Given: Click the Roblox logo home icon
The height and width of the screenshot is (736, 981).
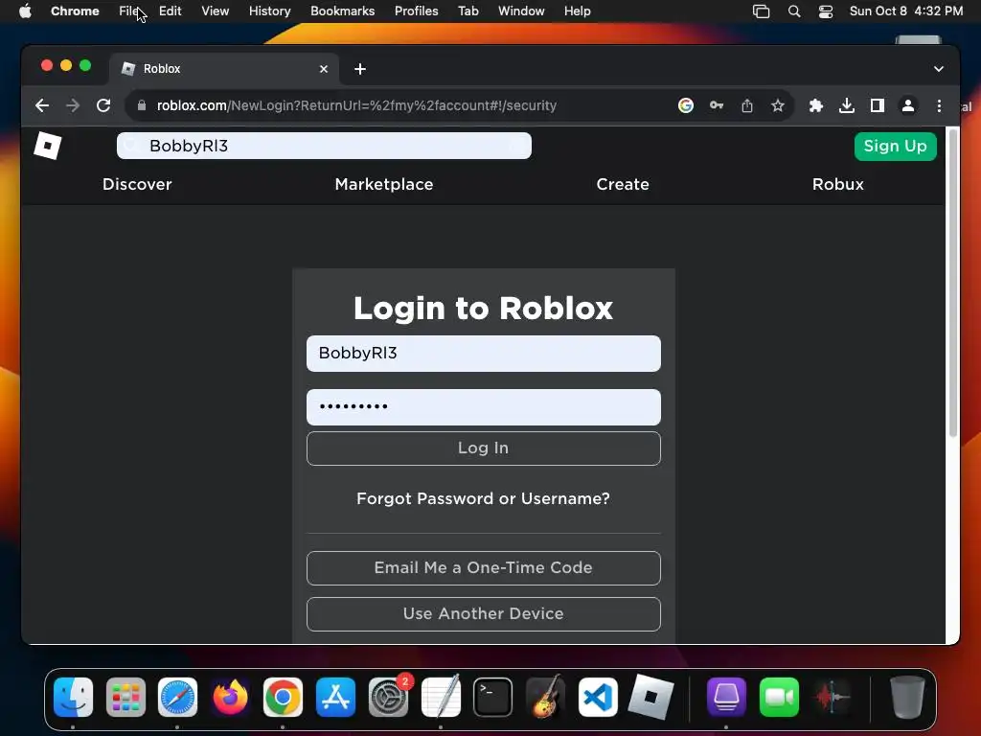Looking at the screenshot, I should [48, 146].
